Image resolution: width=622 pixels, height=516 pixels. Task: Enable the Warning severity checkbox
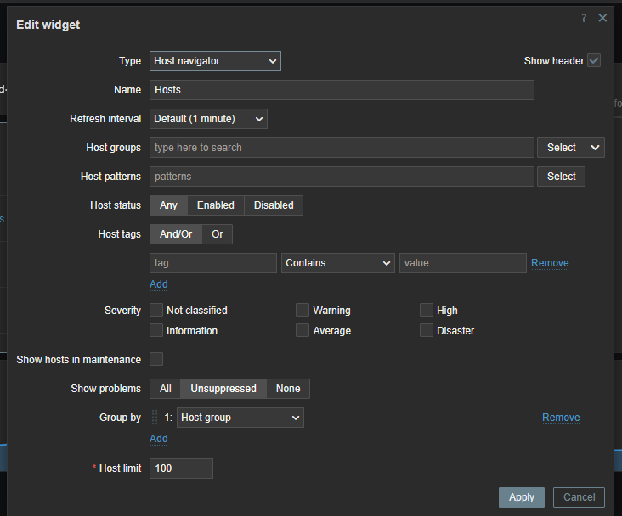pyautogui.click(x=303, y=311)
